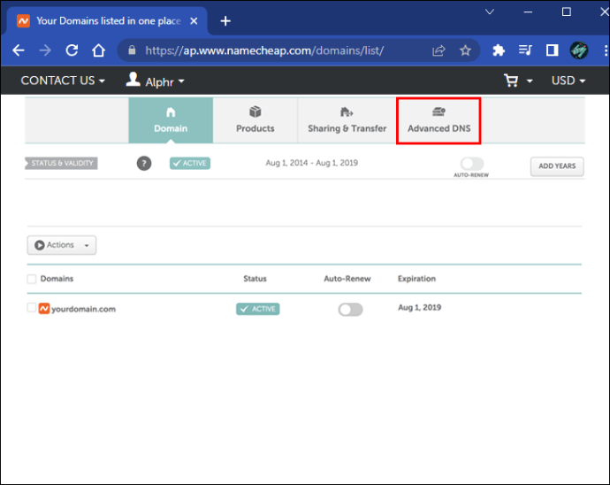Click the Auto-Renew column header

coord(347,279)
